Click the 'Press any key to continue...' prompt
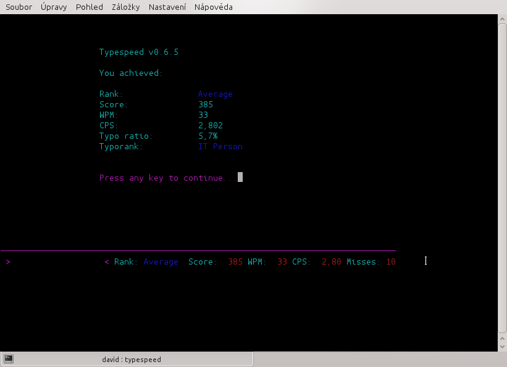This screenshot has width=507, height=367. pyautogui.click(x=168, y=178)
